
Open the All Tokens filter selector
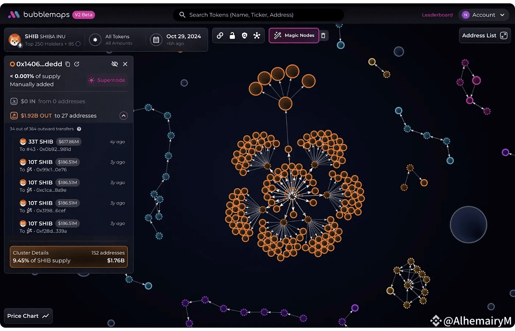(109, 39)
